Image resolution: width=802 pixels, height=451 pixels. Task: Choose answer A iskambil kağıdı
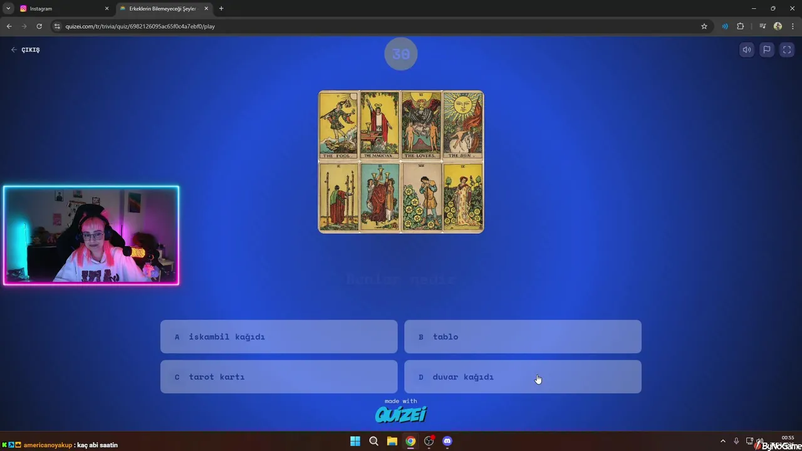(279, 337)
